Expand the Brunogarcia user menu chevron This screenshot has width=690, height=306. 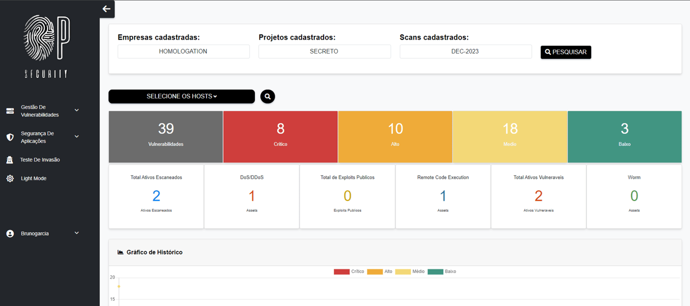click(77, 233)
